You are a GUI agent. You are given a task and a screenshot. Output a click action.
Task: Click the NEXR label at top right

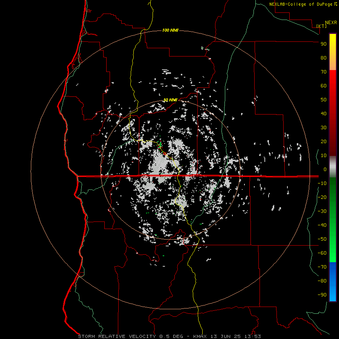point(331,23)
